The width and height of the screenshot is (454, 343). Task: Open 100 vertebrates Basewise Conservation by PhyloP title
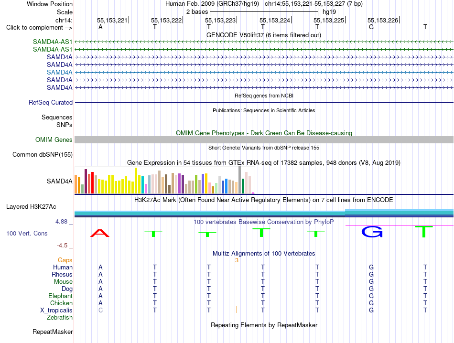tap(264, 222)
